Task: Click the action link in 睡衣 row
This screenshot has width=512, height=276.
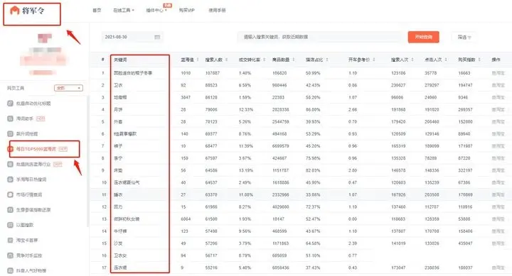Action: [x=498, y=194]
